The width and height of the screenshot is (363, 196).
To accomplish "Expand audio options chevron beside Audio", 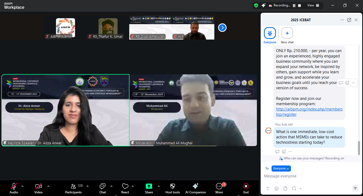I will click(x=22, y=186).
